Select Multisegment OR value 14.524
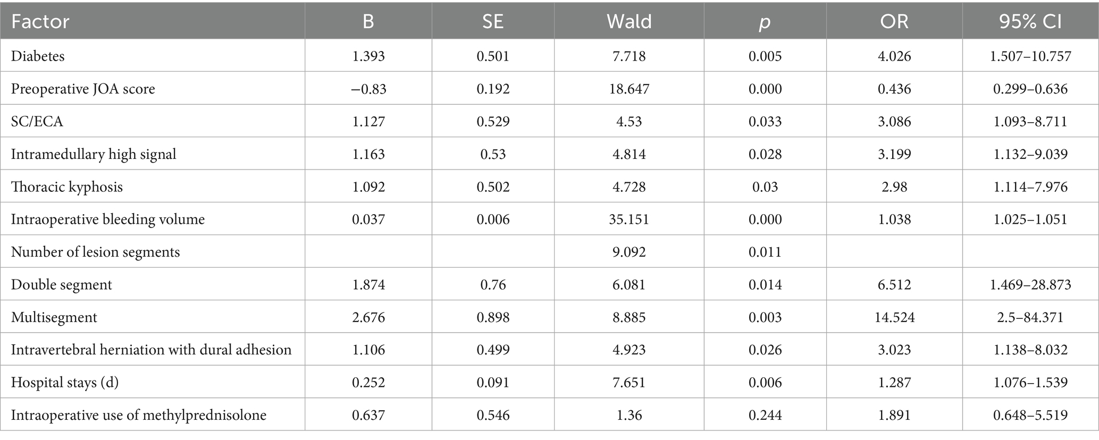The width and height of the screenshot is (1099, 440). click(x=894, y=318)
